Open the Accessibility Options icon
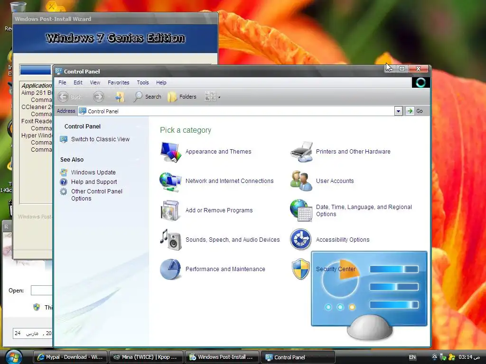 coord(300,239)
